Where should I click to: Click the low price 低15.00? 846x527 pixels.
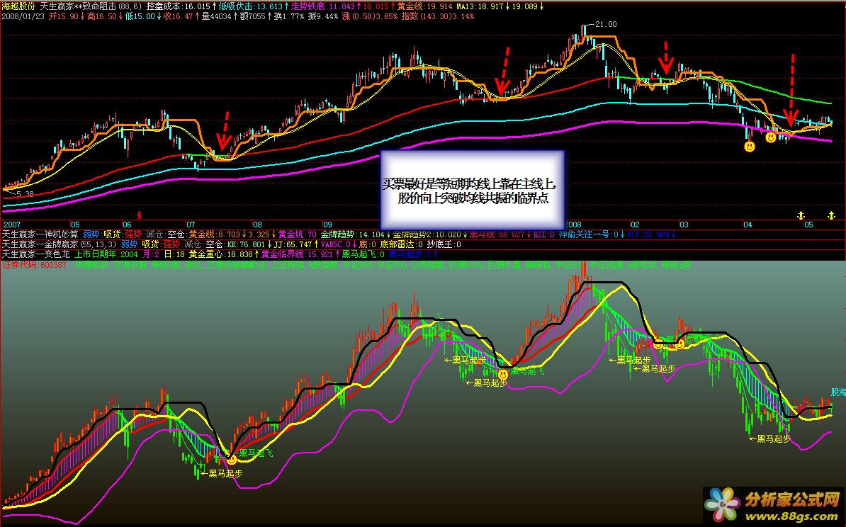140,16
